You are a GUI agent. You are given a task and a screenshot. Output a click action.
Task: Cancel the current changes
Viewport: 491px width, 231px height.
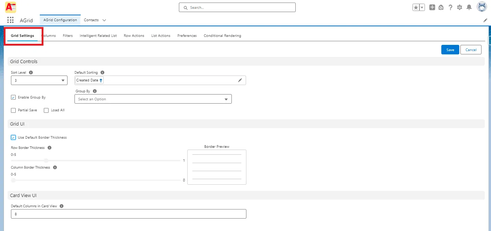pyautogui.click(x=471, y=50)
